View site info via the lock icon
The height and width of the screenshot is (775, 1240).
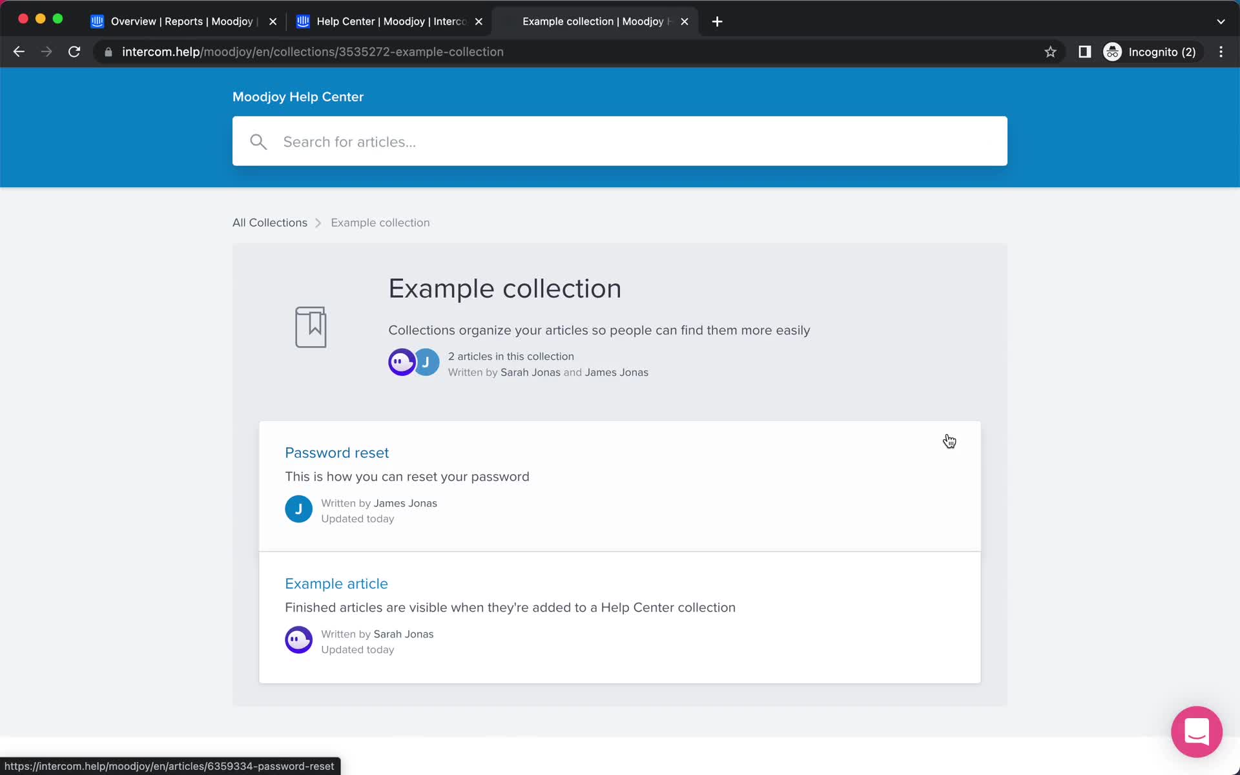tap(108, 52)
